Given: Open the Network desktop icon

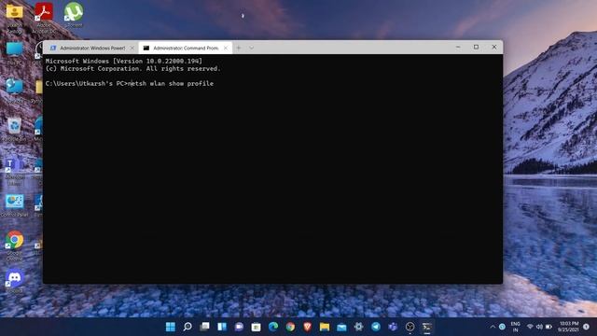Looking at the screenshot, I should pos(15,91).
